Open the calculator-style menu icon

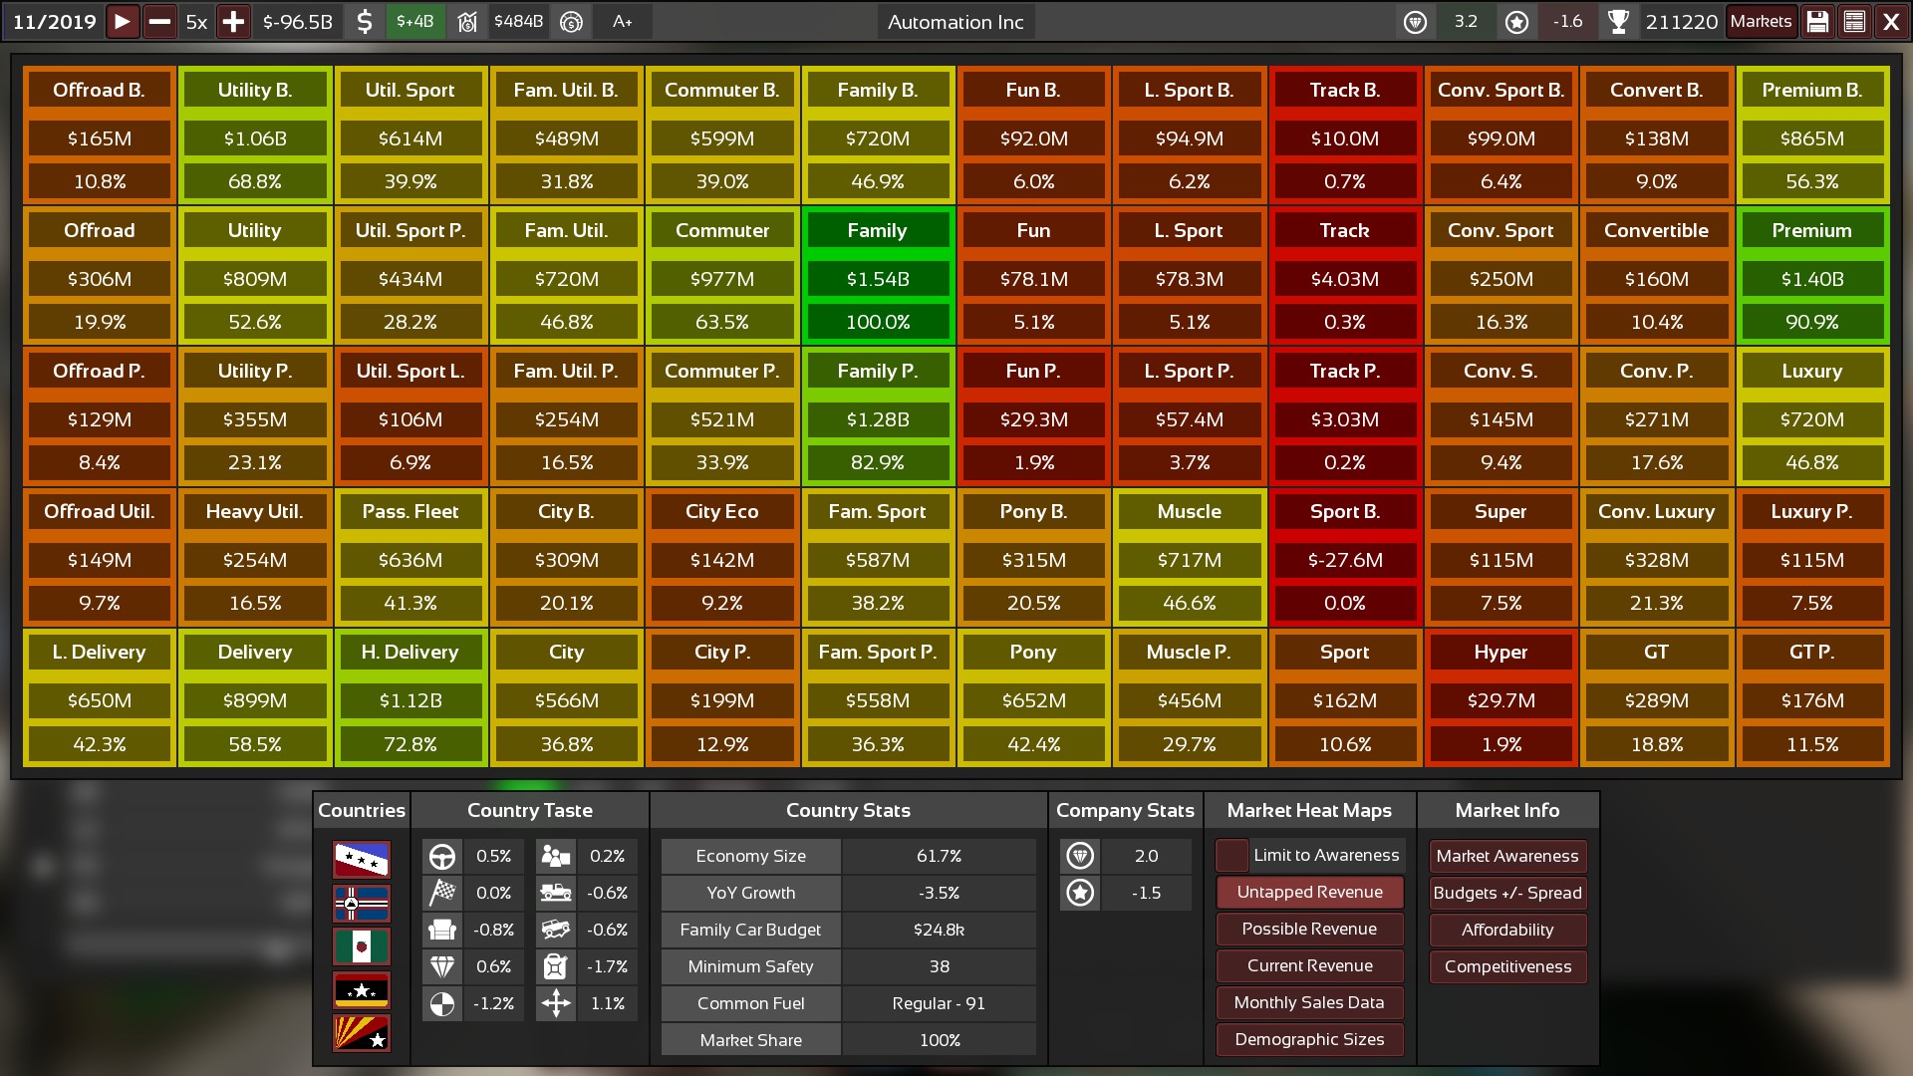tap(1854, 22)
